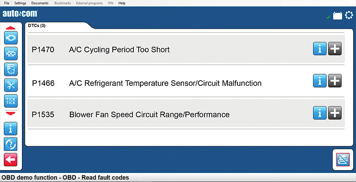Viewport: 356px width, 182px height.
Task: Click the TICK TICK sidebar button
Action: click(11, 101)
